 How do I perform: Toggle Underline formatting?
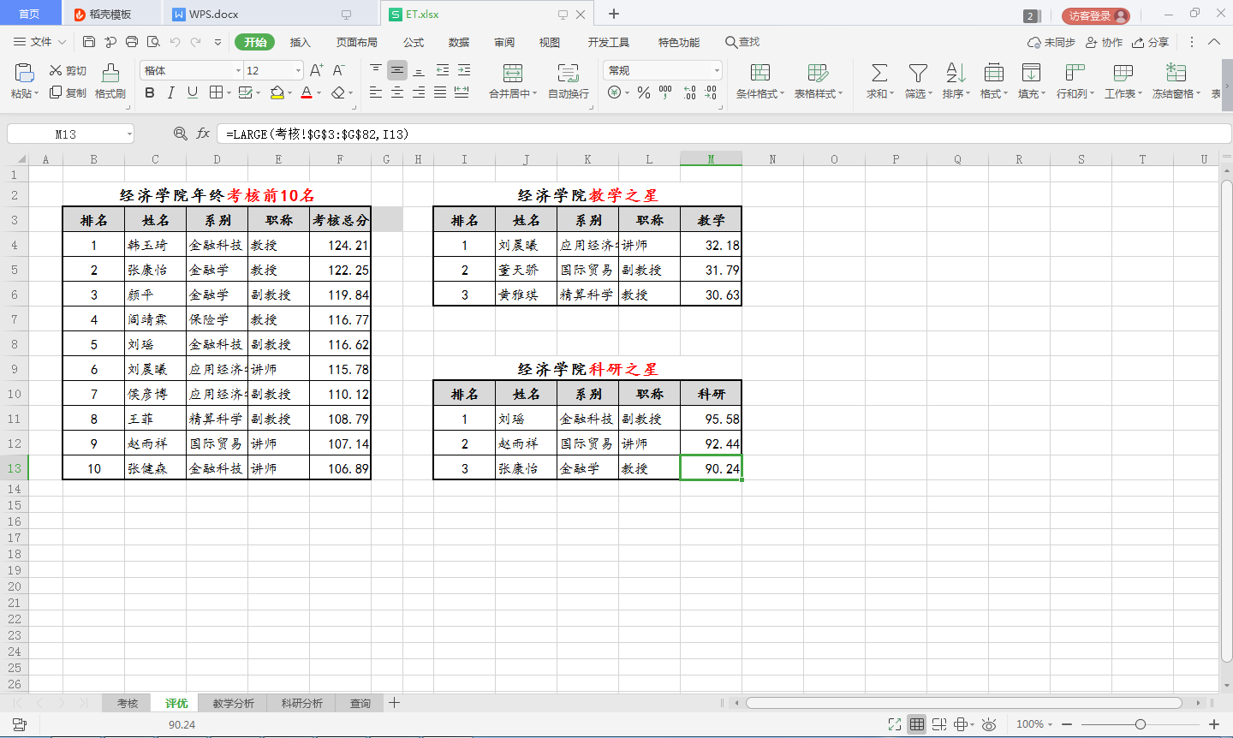[x=192, y=92]
